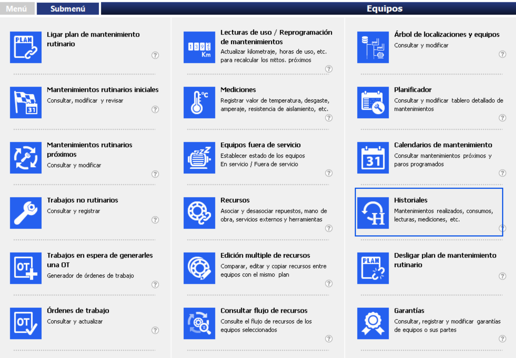
Task: Show help for Trabajos no rutinarios
Action: tap(155, 220)
